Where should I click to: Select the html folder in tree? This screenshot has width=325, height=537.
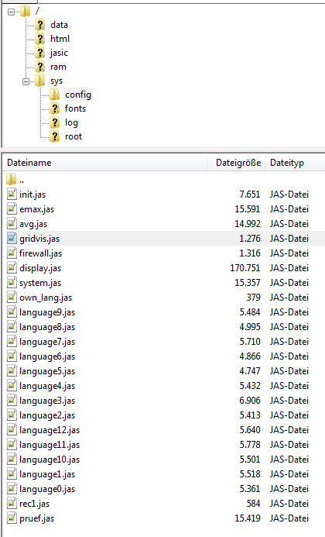click(60, 39)
